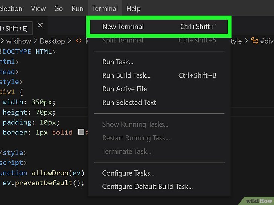Choose Run Active File
The image size is (274, 205).
pos(159,89)
